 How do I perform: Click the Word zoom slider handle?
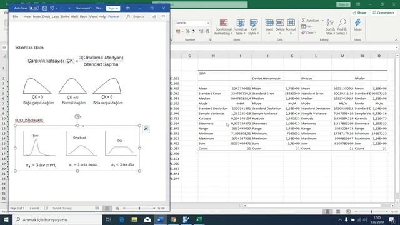tap(139, 208)
